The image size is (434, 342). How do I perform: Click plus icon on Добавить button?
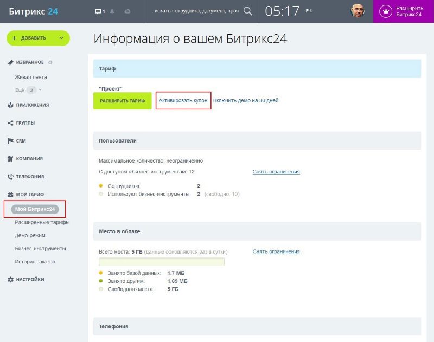coord(15,38)
